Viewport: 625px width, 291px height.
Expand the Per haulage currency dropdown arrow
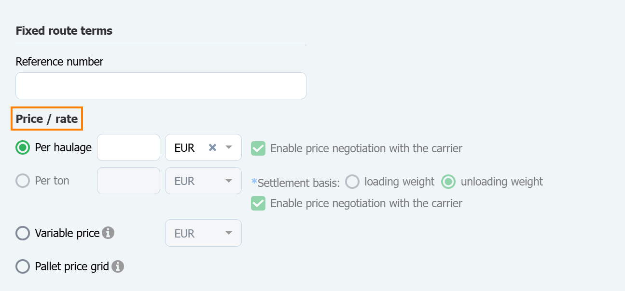coord(229,147)
